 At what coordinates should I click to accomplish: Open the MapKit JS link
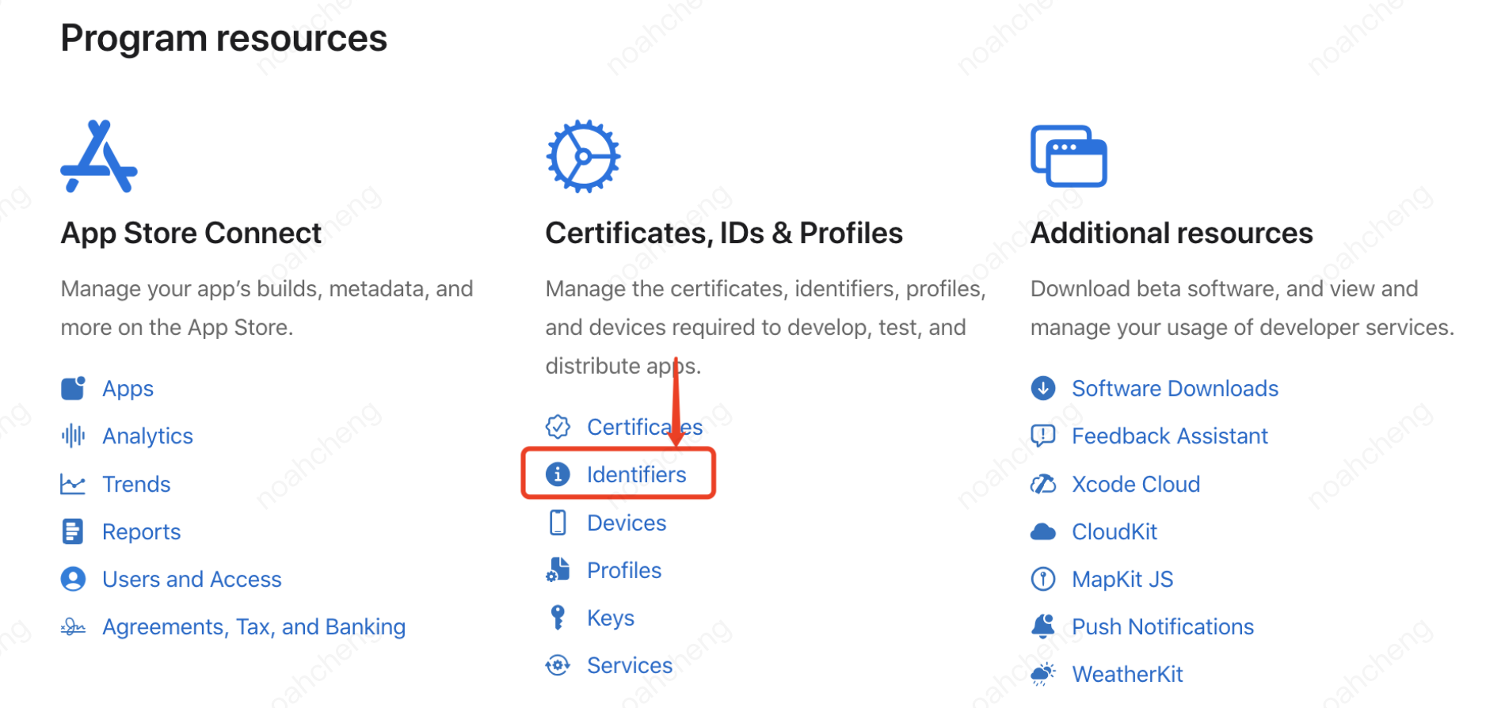[1122, 580]
